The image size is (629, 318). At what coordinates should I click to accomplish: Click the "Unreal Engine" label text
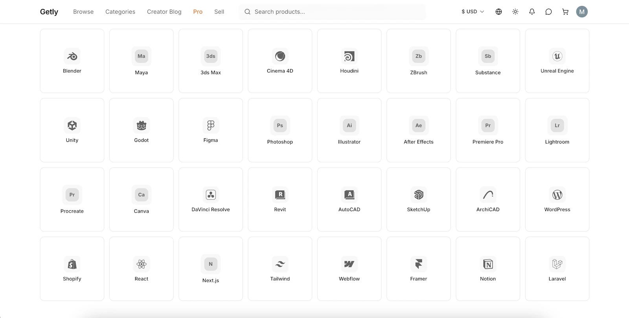point(557,71)
